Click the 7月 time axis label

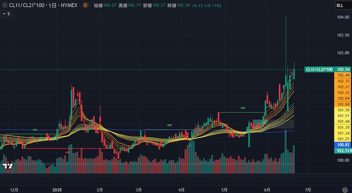tap(308, 190)
